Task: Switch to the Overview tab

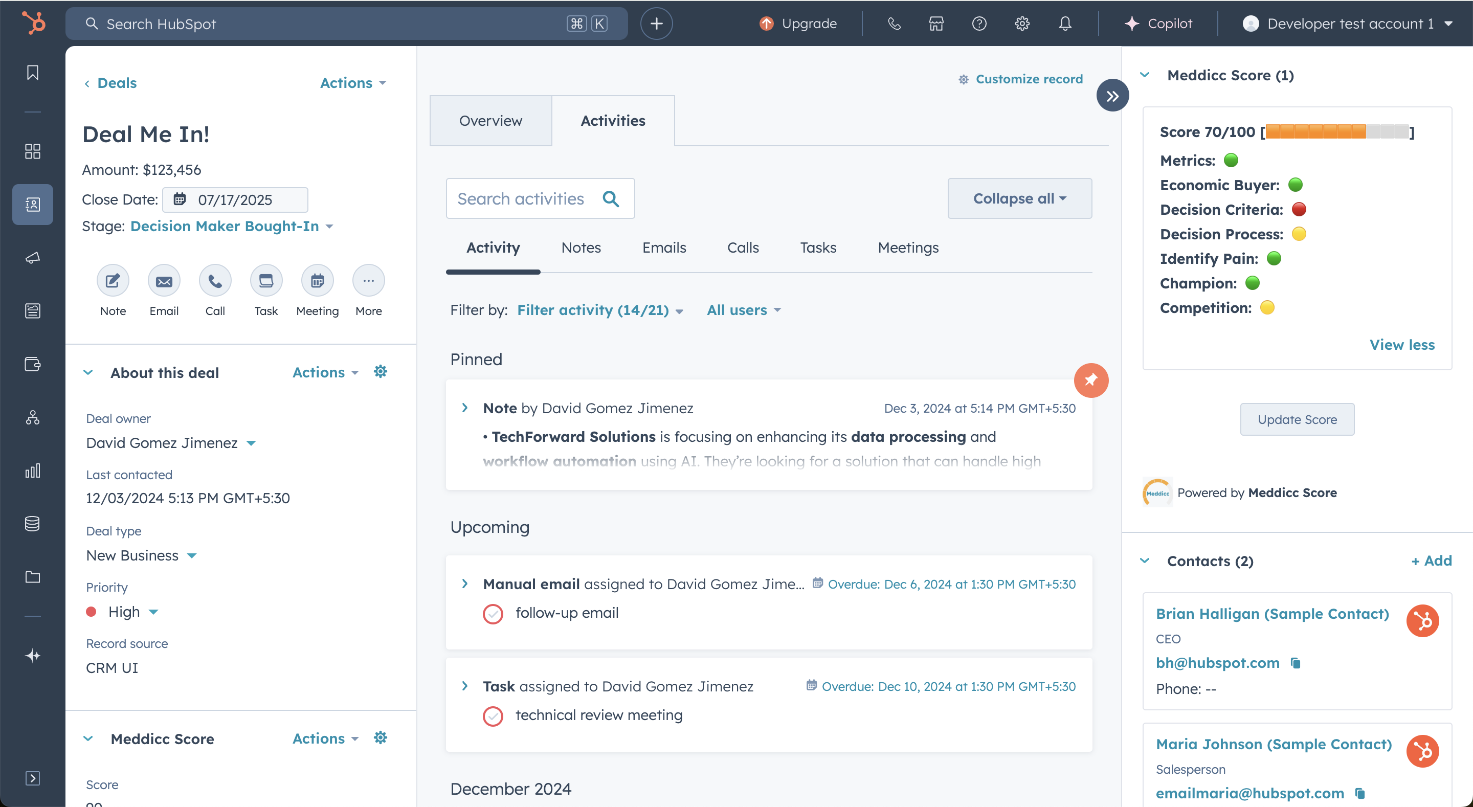Action: pyautogui.click(x=490, y=121)
